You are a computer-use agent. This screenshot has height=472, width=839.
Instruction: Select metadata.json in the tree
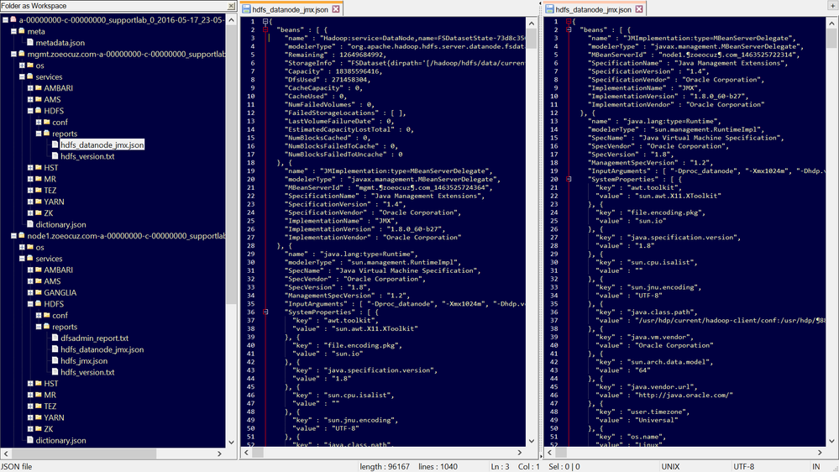tap(60, 42)
